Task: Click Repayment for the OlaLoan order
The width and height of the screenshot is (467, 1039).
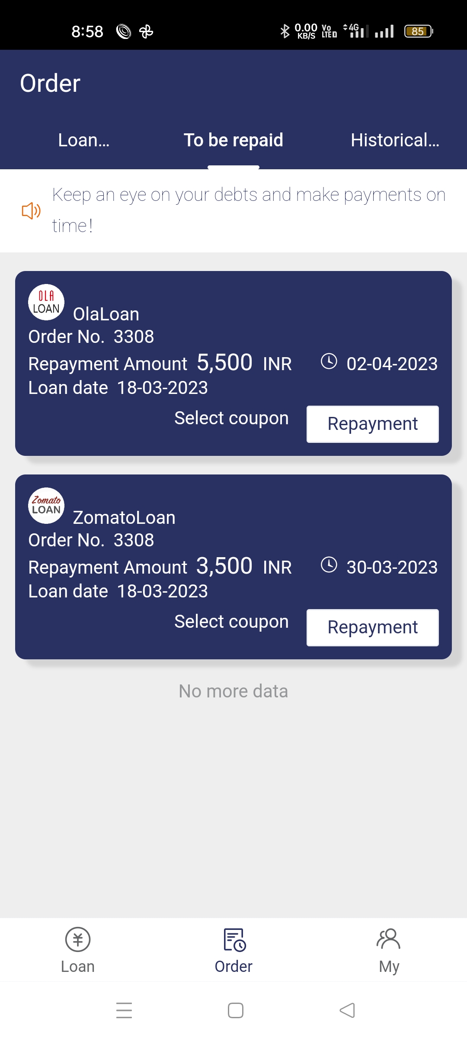Action: 372,424
